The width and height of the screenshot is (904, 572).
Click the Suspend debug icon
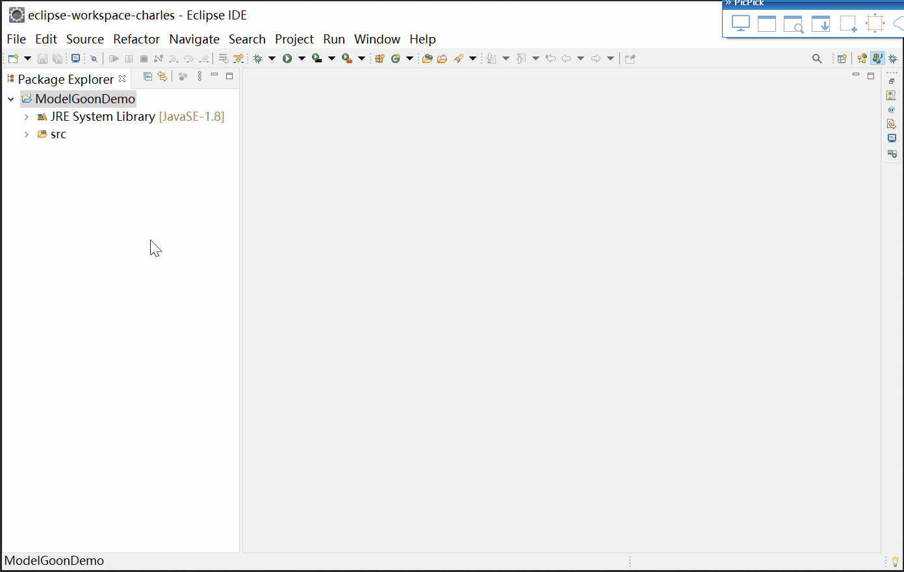coord(129,58)
